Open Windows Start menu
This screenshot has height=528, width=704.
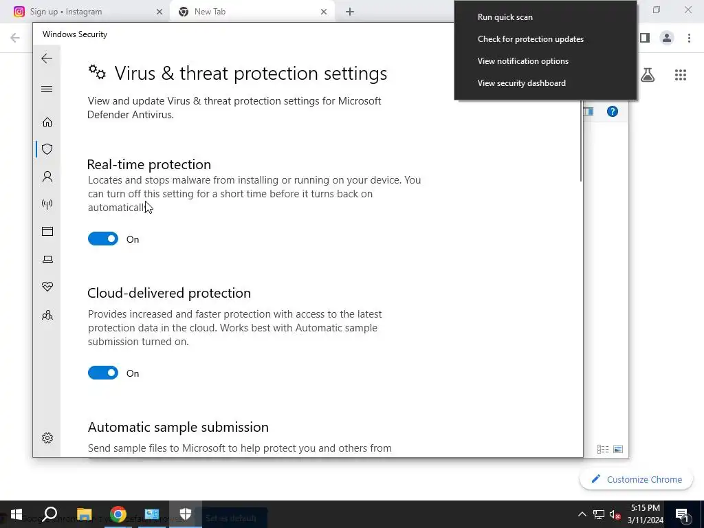pos(16,514)
